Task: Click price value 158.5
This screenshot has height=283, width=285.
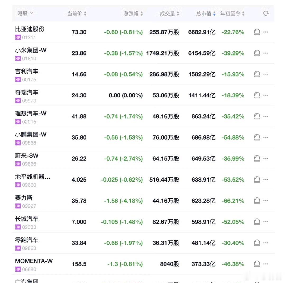Action: pos(79,264)
